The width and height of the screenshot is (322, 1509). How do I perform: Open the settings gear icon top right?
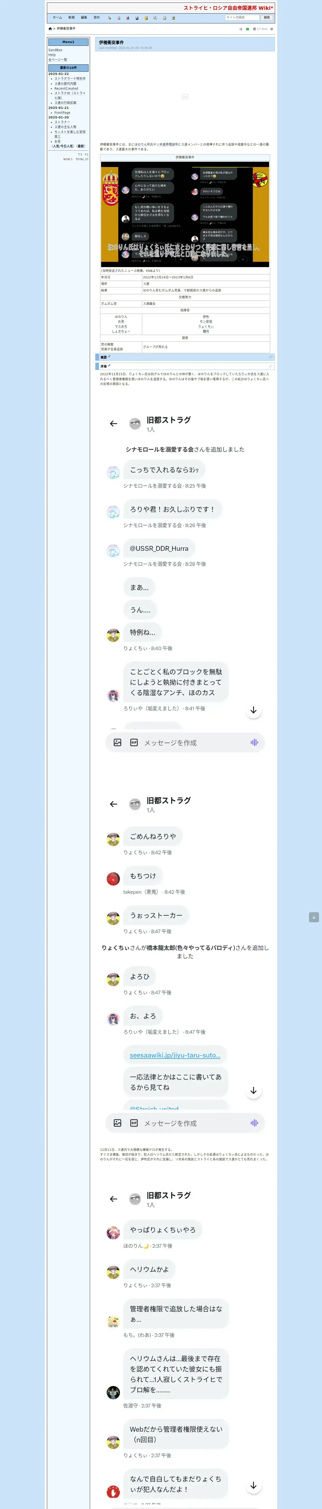tap(272, 29)
